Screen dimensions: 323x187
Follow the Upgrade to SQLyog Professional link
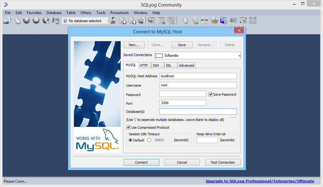point(260,181)
